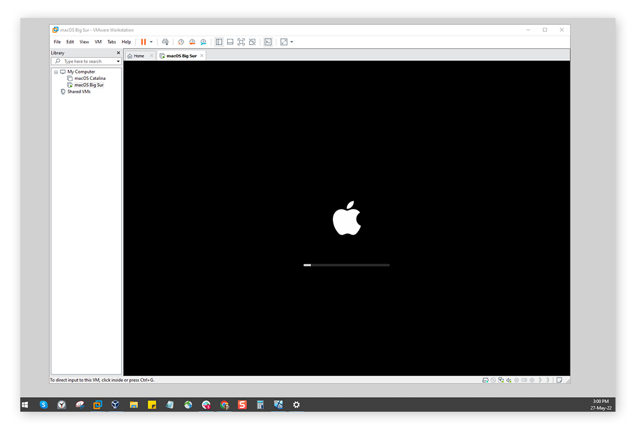
Task: Open the Library search dropdown arrow
Action: (x=118, y=61)
